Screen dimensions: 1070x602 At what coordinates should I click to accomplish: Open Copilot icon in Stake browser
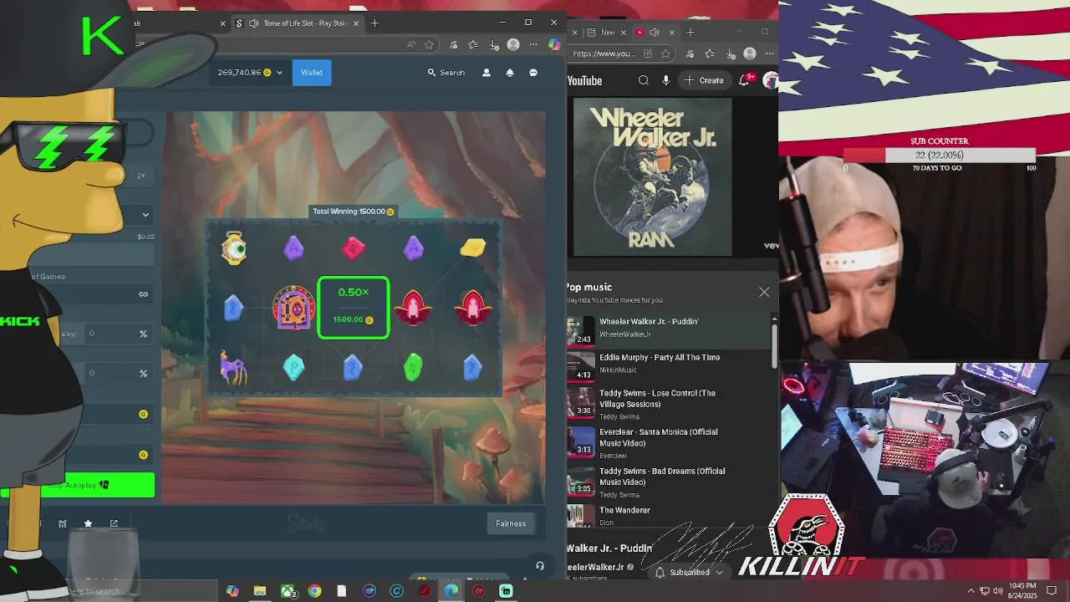(x=554, y=44)
